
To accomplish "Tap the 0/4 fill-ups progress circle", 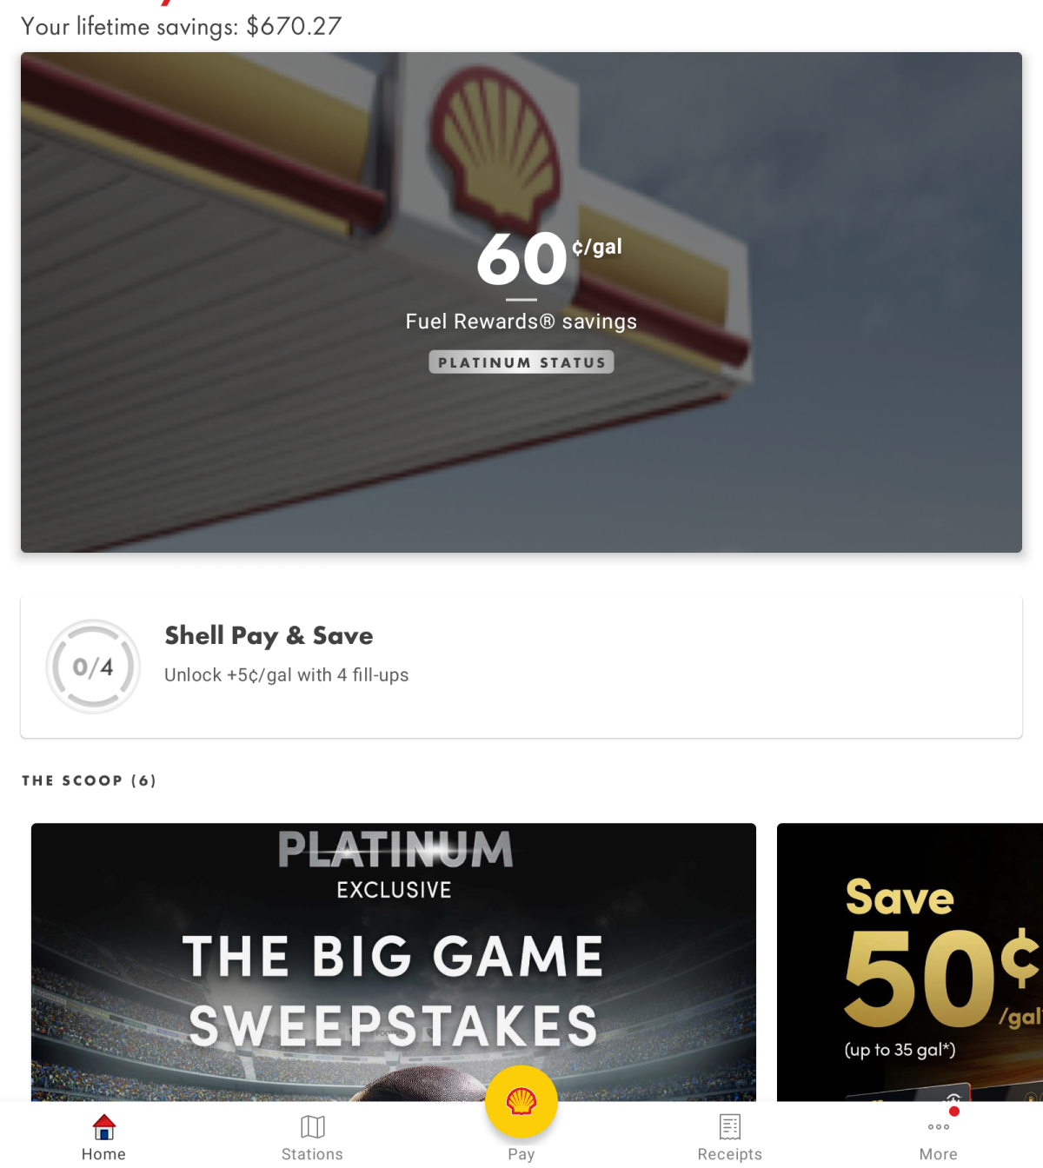I will 93,667.
